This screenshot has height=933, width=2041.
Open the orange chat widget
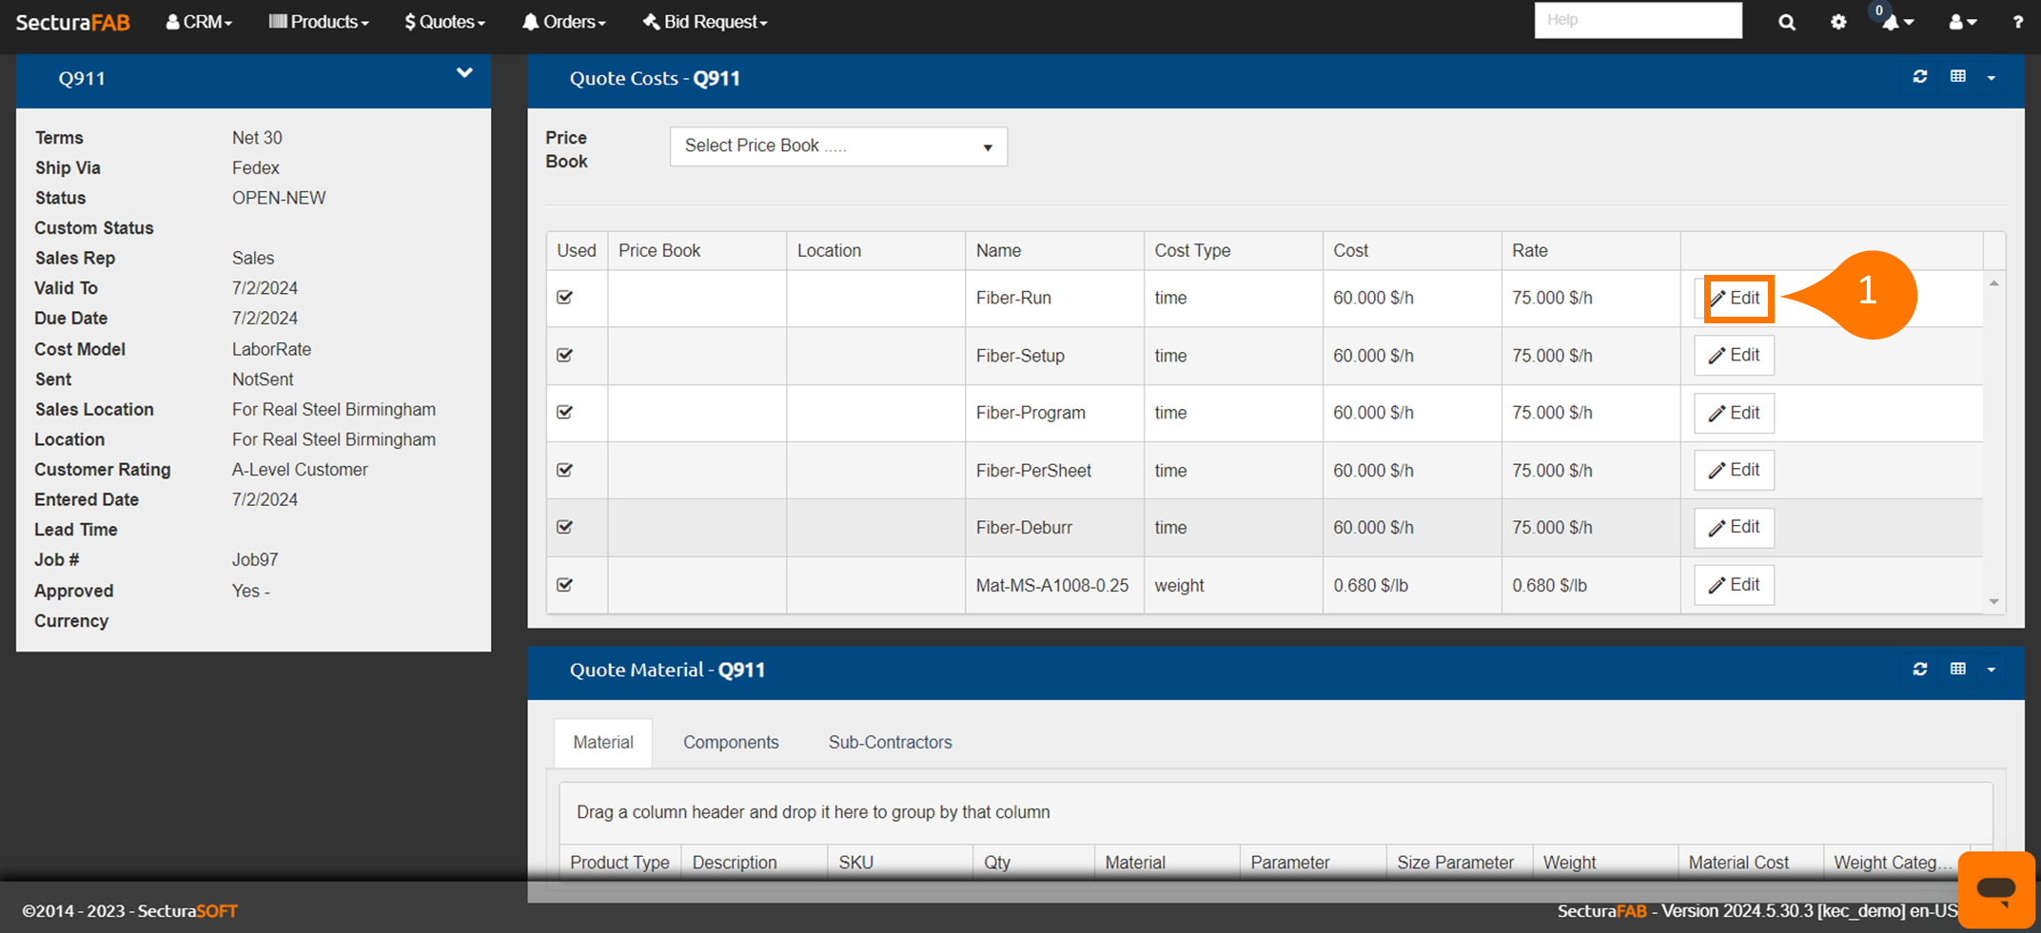pyautogui.click(x=1995, y=888)
